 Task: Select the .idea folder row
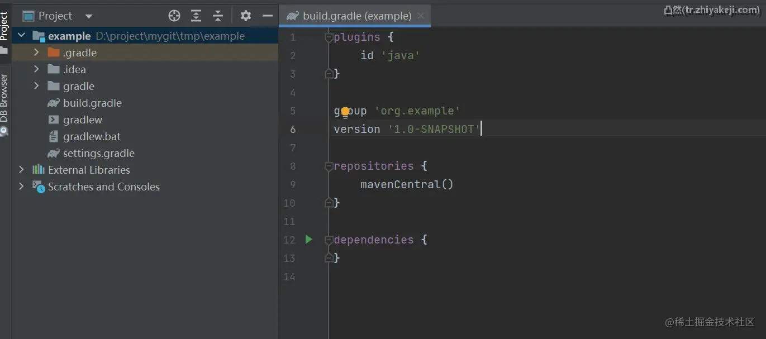(145, 69)
